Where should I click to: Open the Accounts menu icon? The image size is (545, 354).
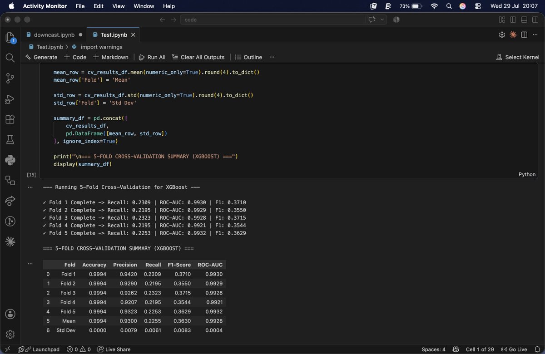10,314
